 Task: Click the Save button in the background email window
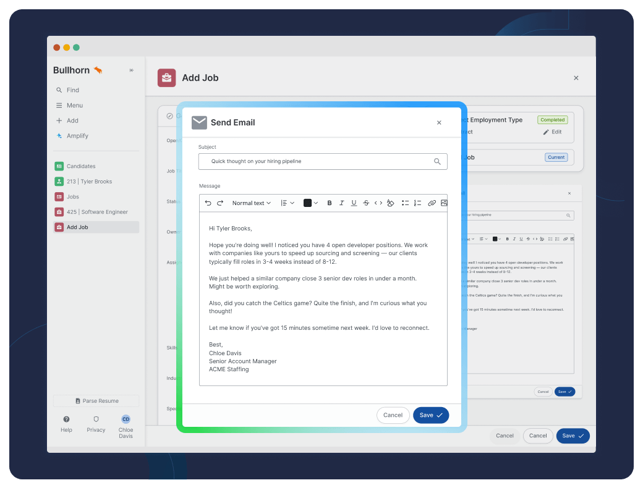pyautogui.click(x=564, y=392)
